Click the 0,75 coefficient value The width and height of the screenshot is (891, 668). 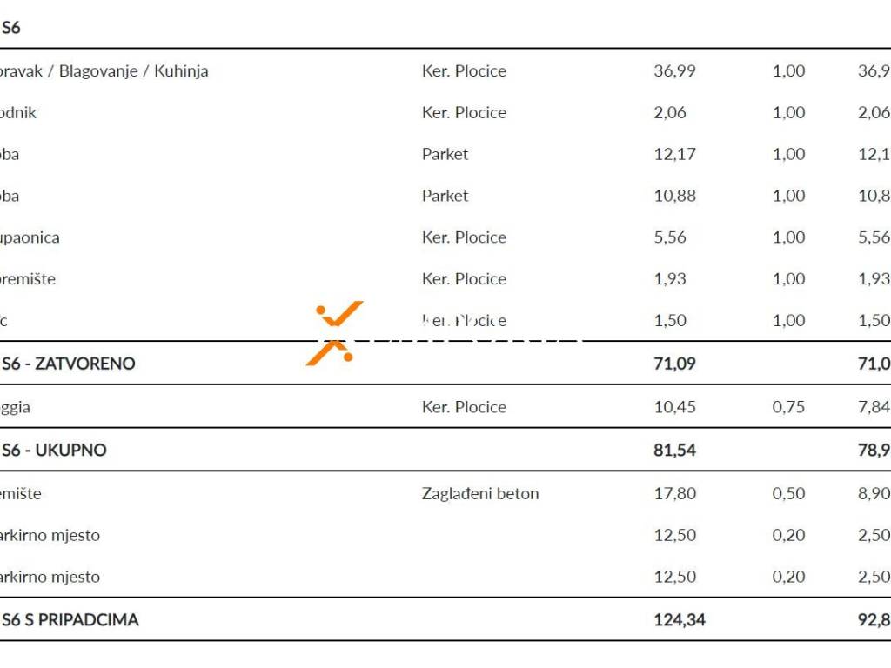[788, 406]
